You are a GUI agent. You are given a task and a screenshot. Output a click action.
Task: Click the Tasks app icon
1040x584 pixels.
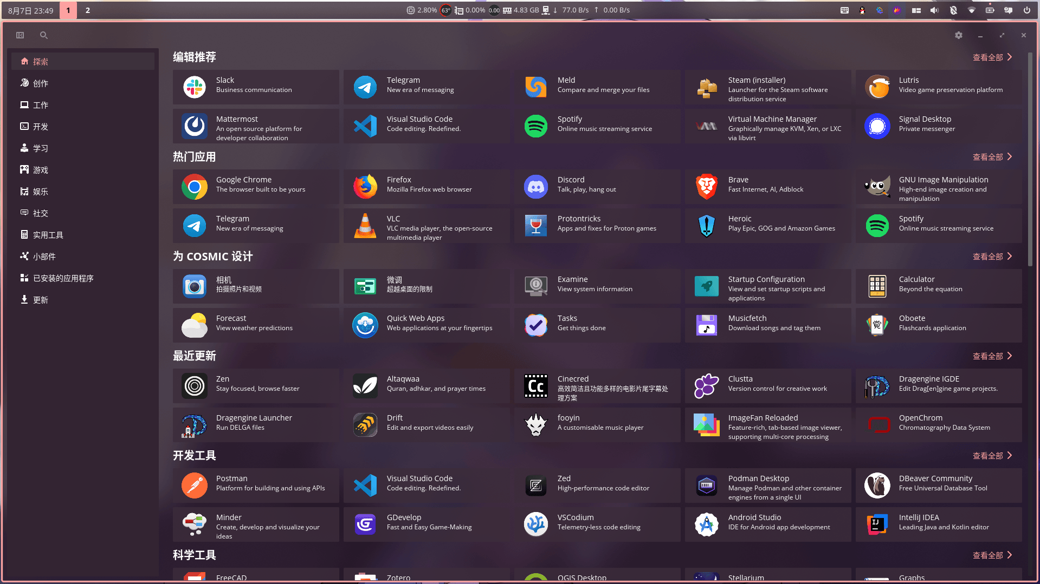click(536, 325)
